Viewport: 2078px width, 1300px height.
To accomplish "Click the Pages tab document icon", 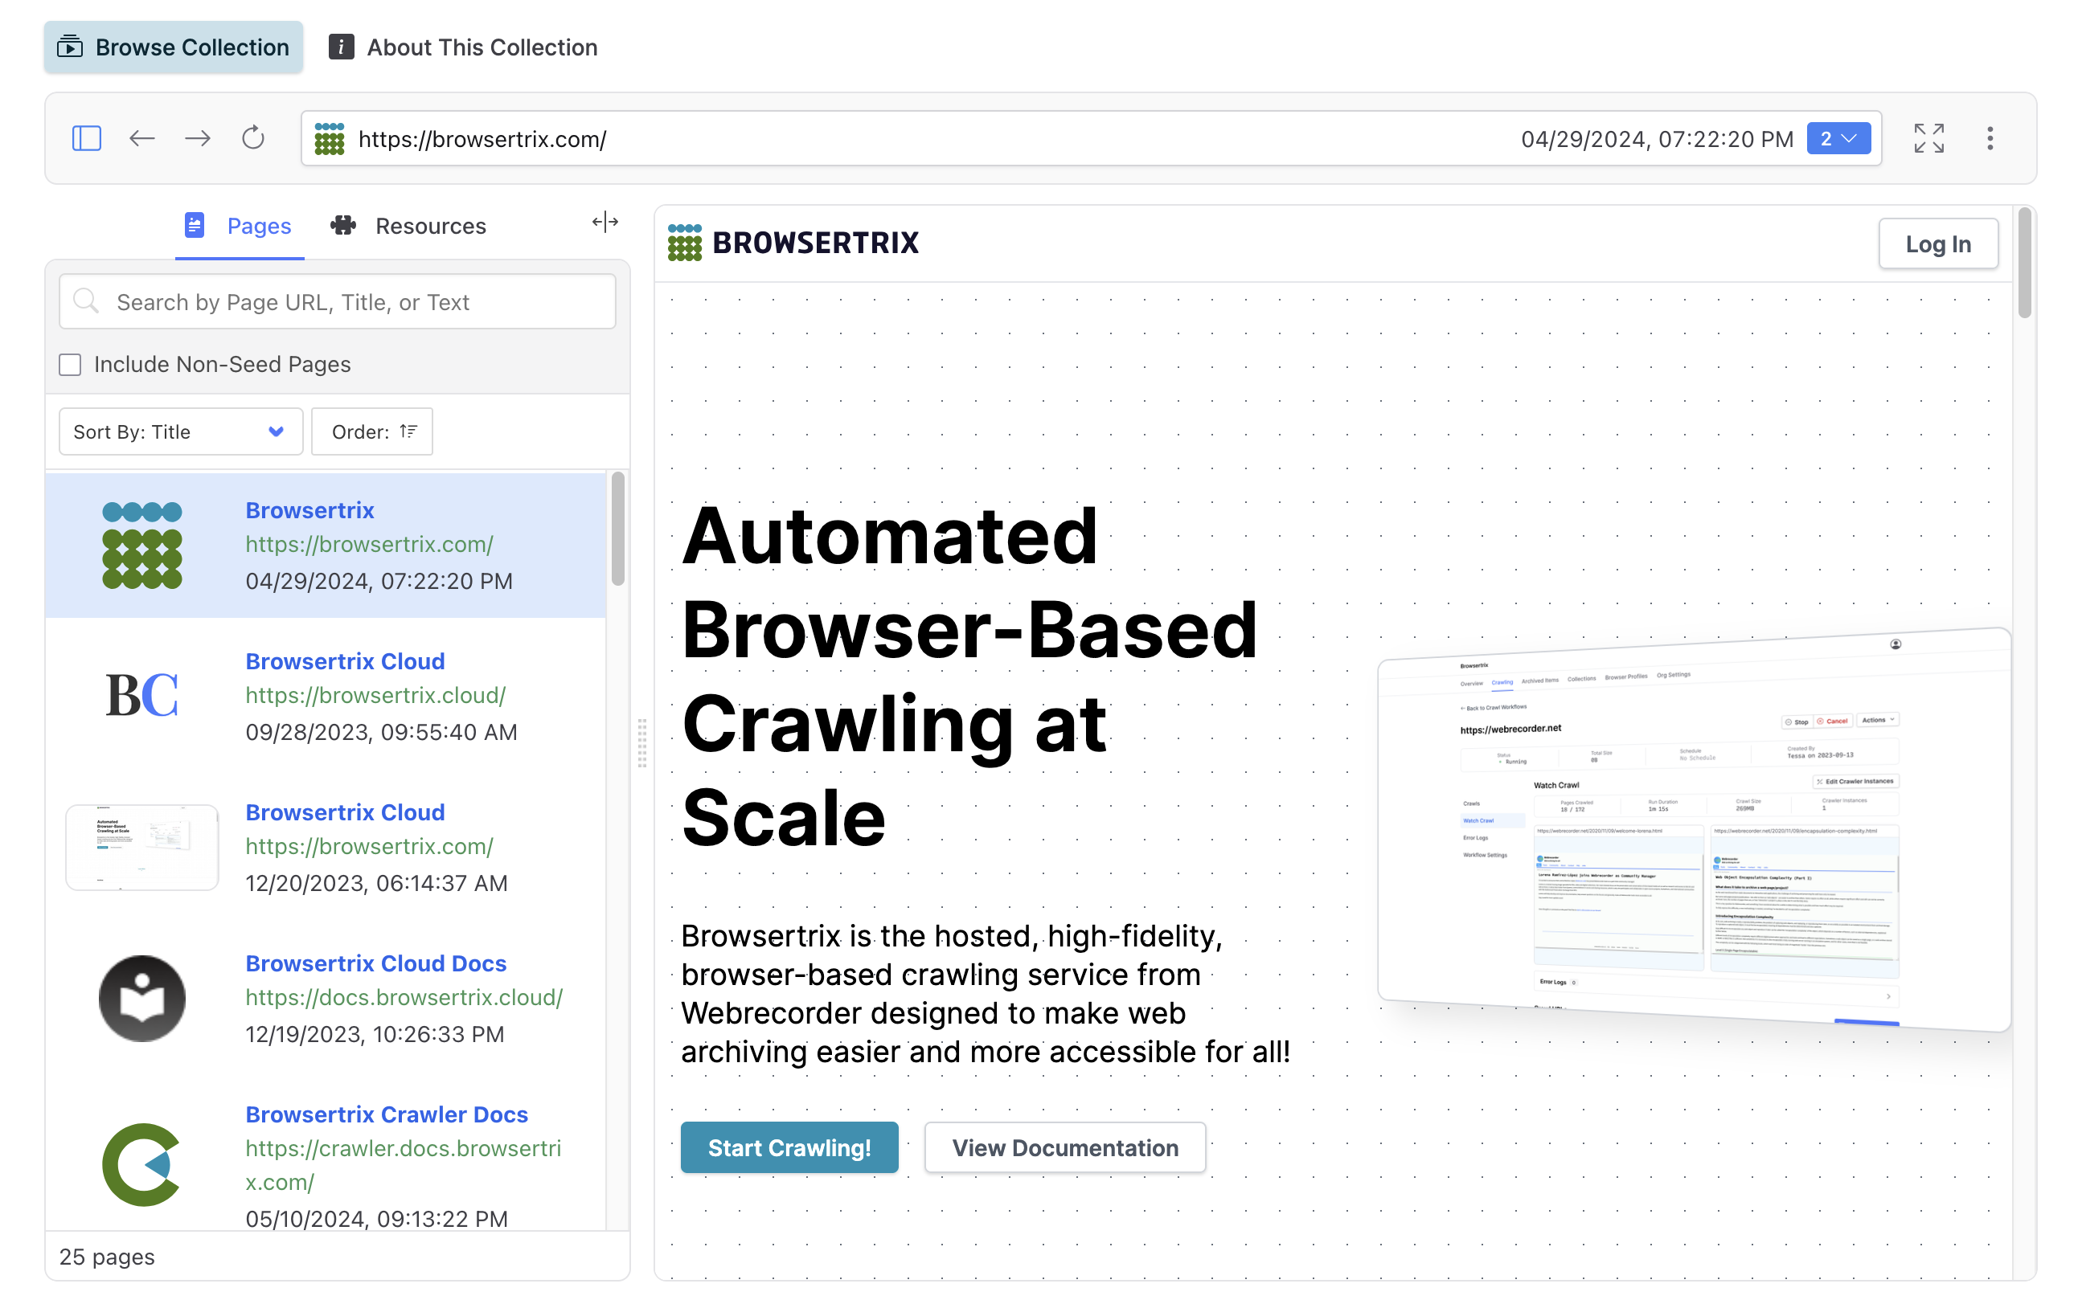I will coord(195,225).
